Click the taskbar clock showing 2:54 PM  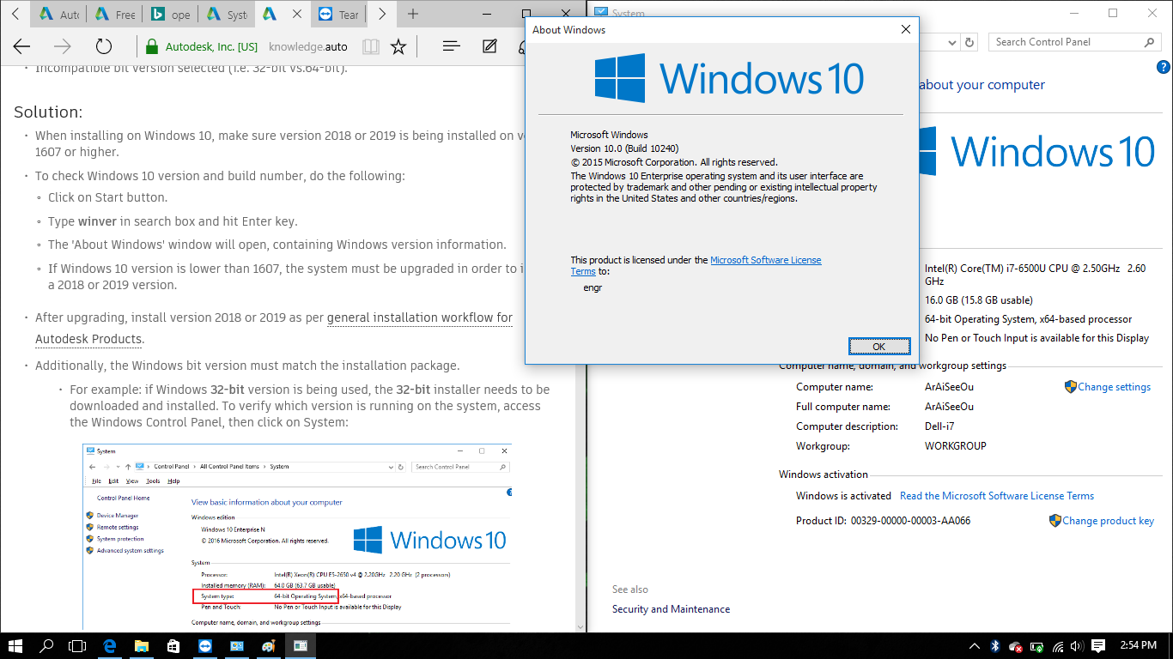coord(1138,646)
